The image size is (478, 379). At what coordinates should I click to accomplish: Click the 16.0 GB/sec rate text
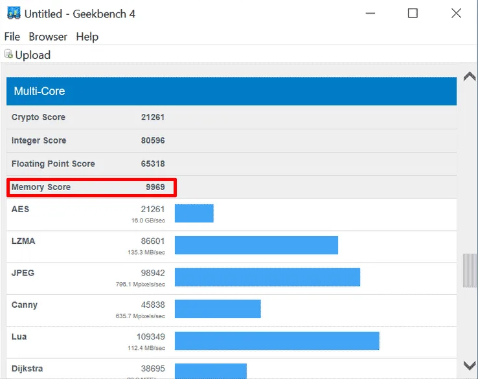pos(148,221)
